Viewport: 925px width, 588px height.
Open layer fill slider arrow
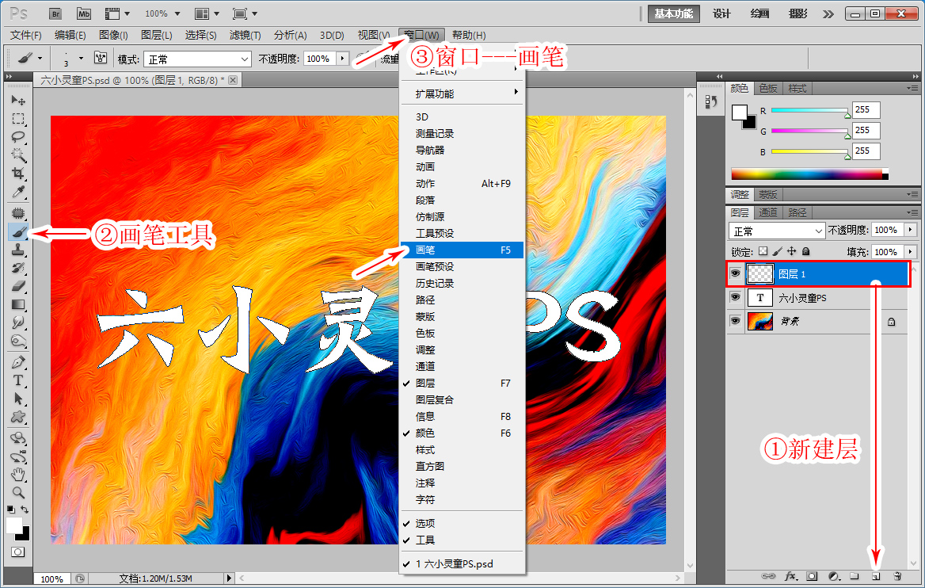tap(911, 251)
